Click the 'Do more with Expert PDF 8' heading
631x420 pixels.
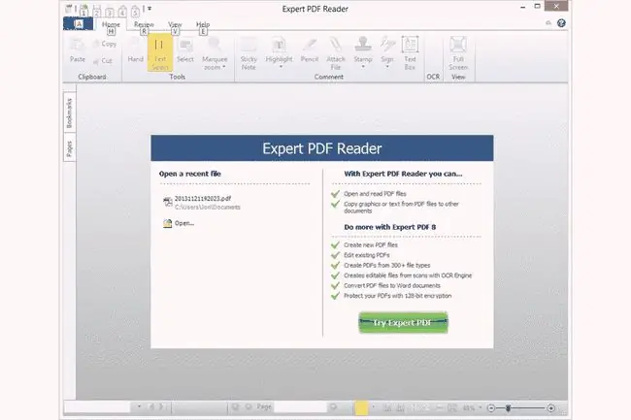click(390, 227)
